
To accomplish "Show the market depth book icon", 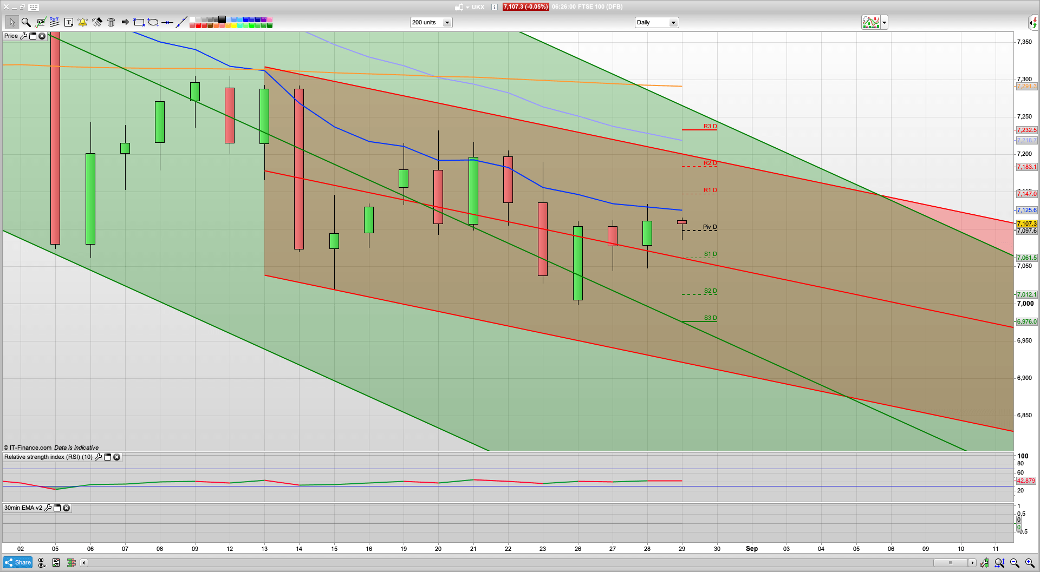I will coord(71,563).
